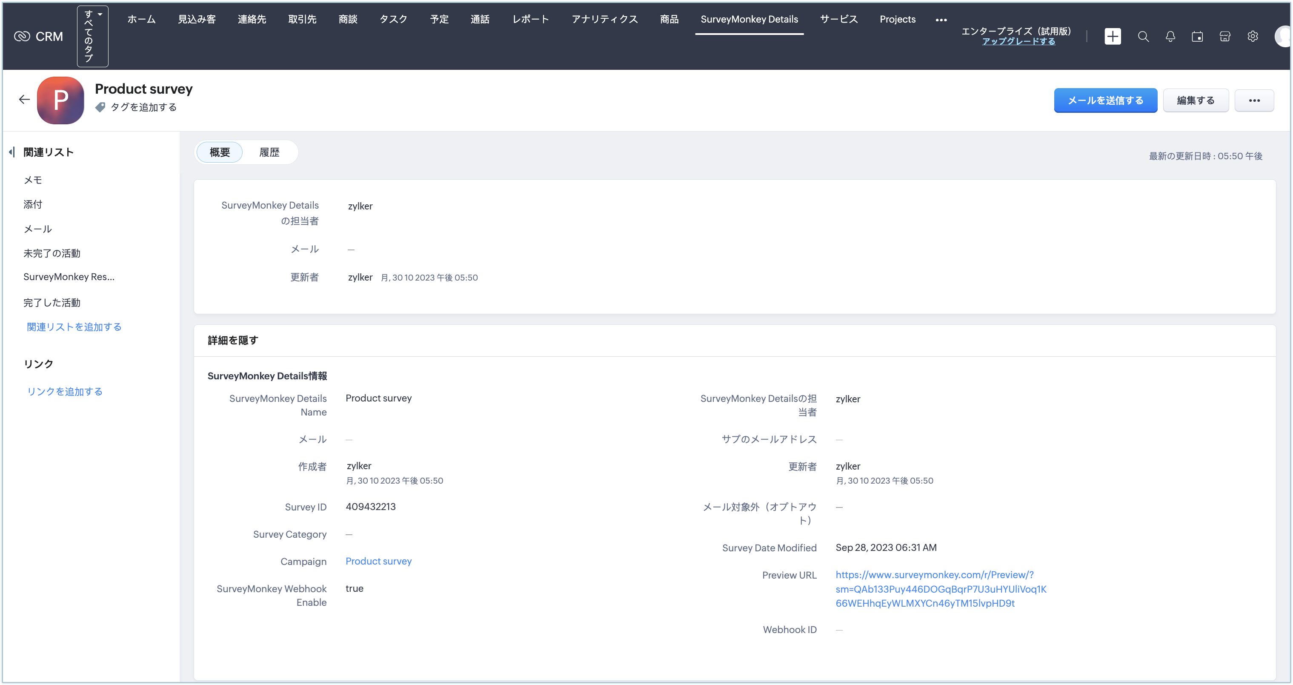Click the back arrow beside record
Viewport: 1293px width, 685px height.
click(24, 100)
